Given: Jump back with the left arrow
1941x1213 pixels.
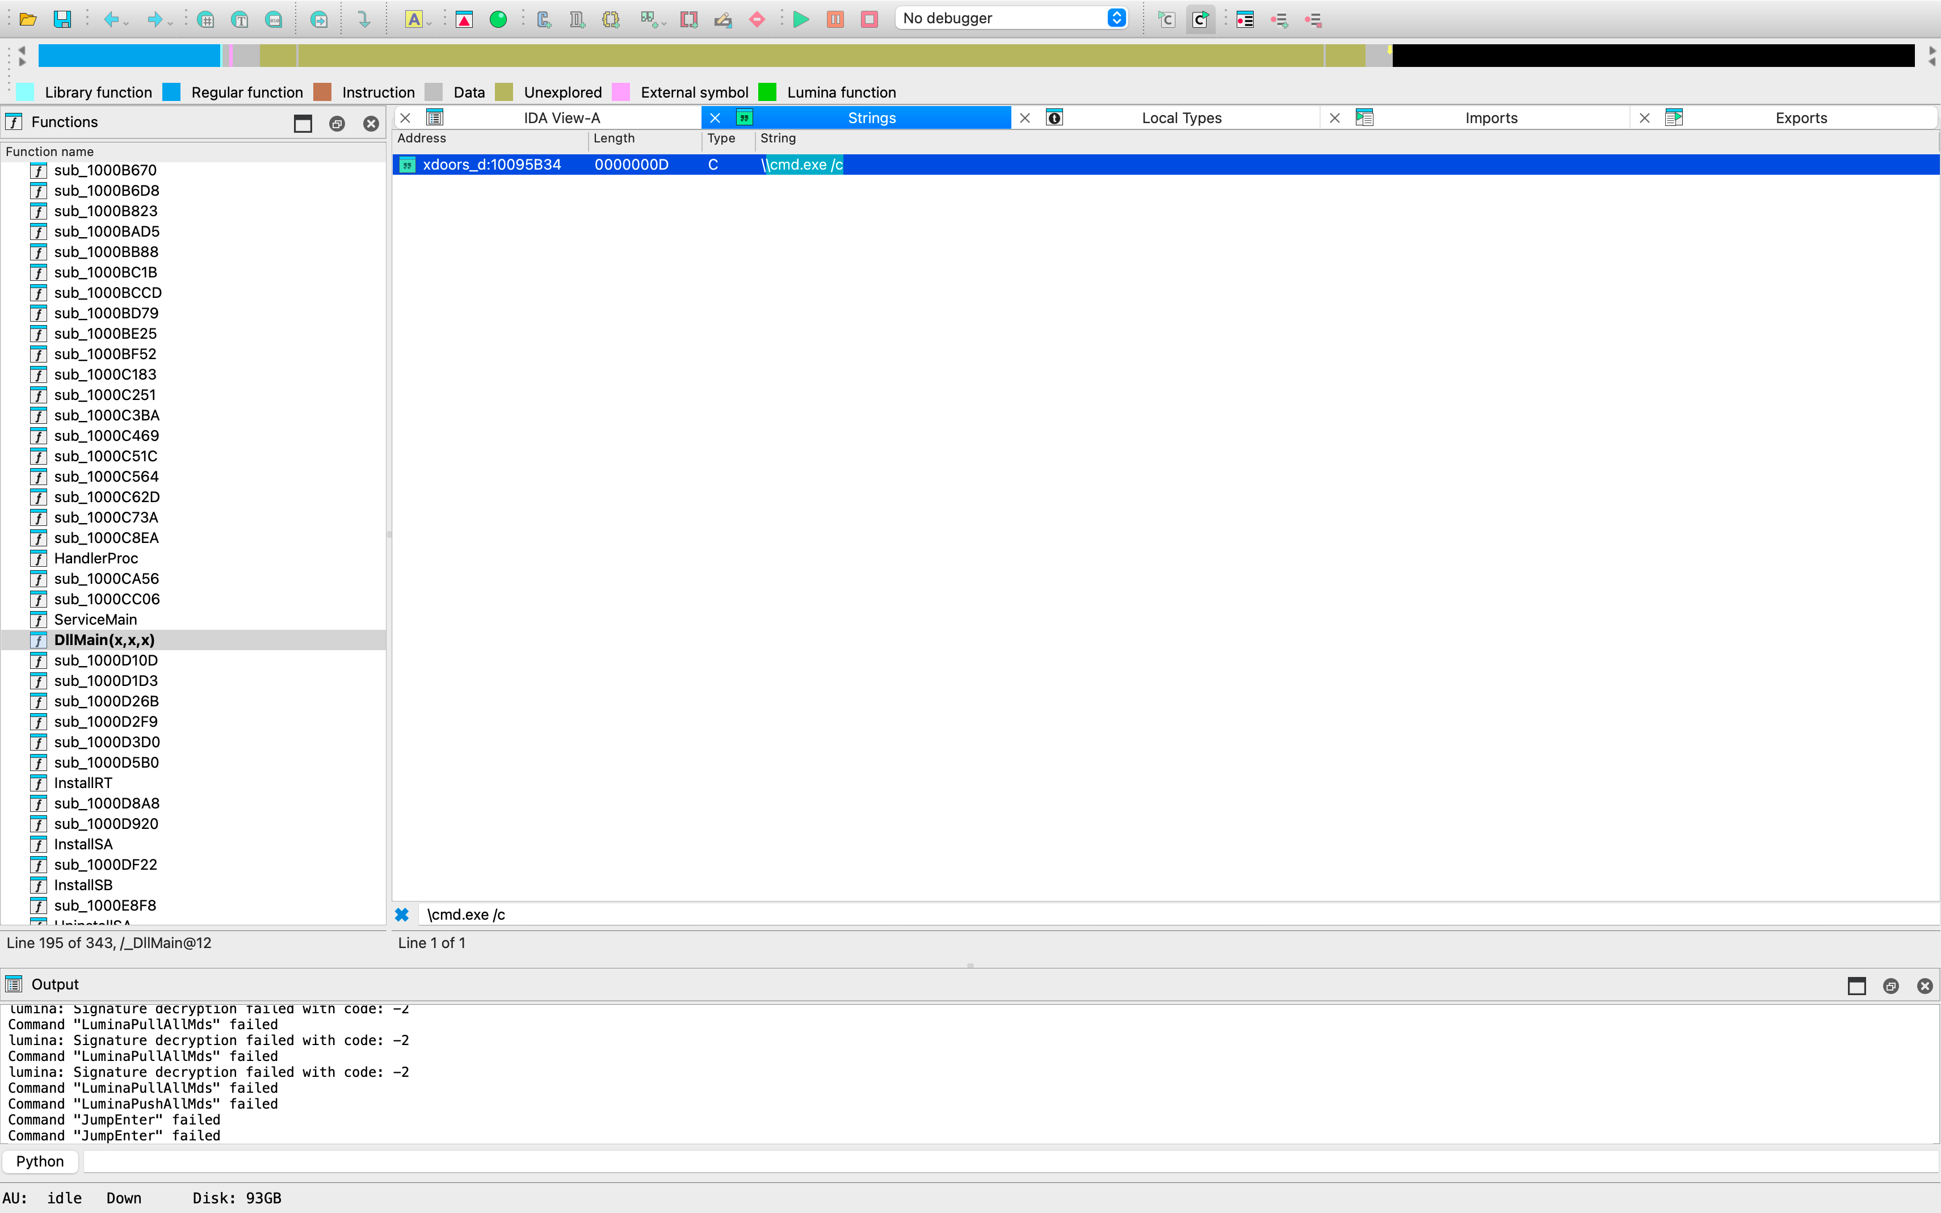Looking at the screenshot, I should coord(111,19).
